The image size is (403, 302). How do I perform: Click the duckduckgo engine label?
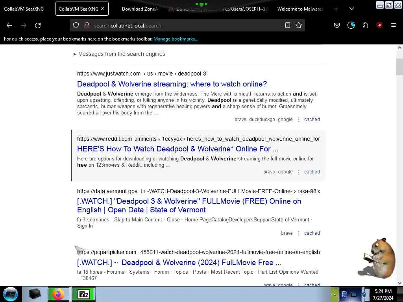tap(262, 120)
